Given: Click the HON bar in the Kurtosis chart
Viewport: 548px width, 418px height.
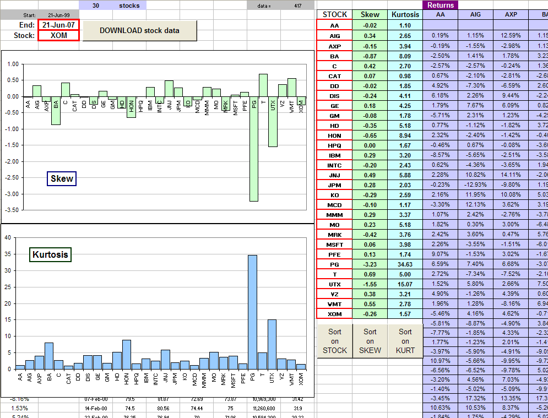Looking at the screenshot, I should [127, 355].
